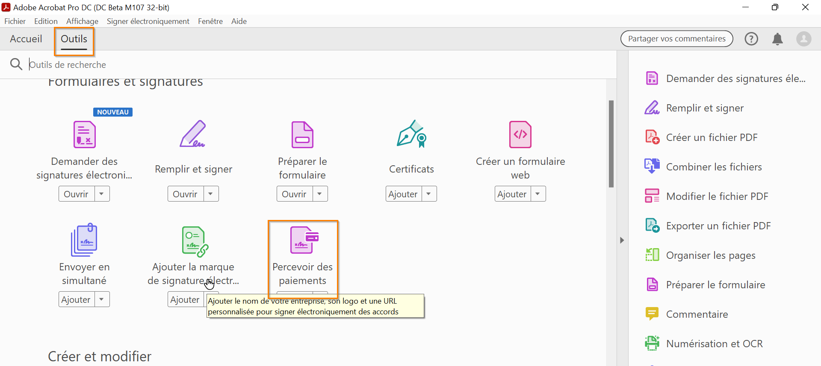Click Ouvrir under Remplir et signer
This screenshot has width=821, height=366.
tap(186, 194)
